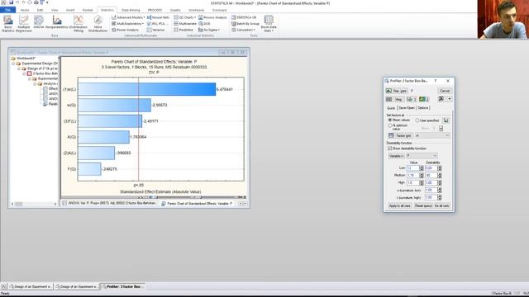Switch to the Home ribbon tab
The height and width of the screenshot is (297, 529).
25,10
